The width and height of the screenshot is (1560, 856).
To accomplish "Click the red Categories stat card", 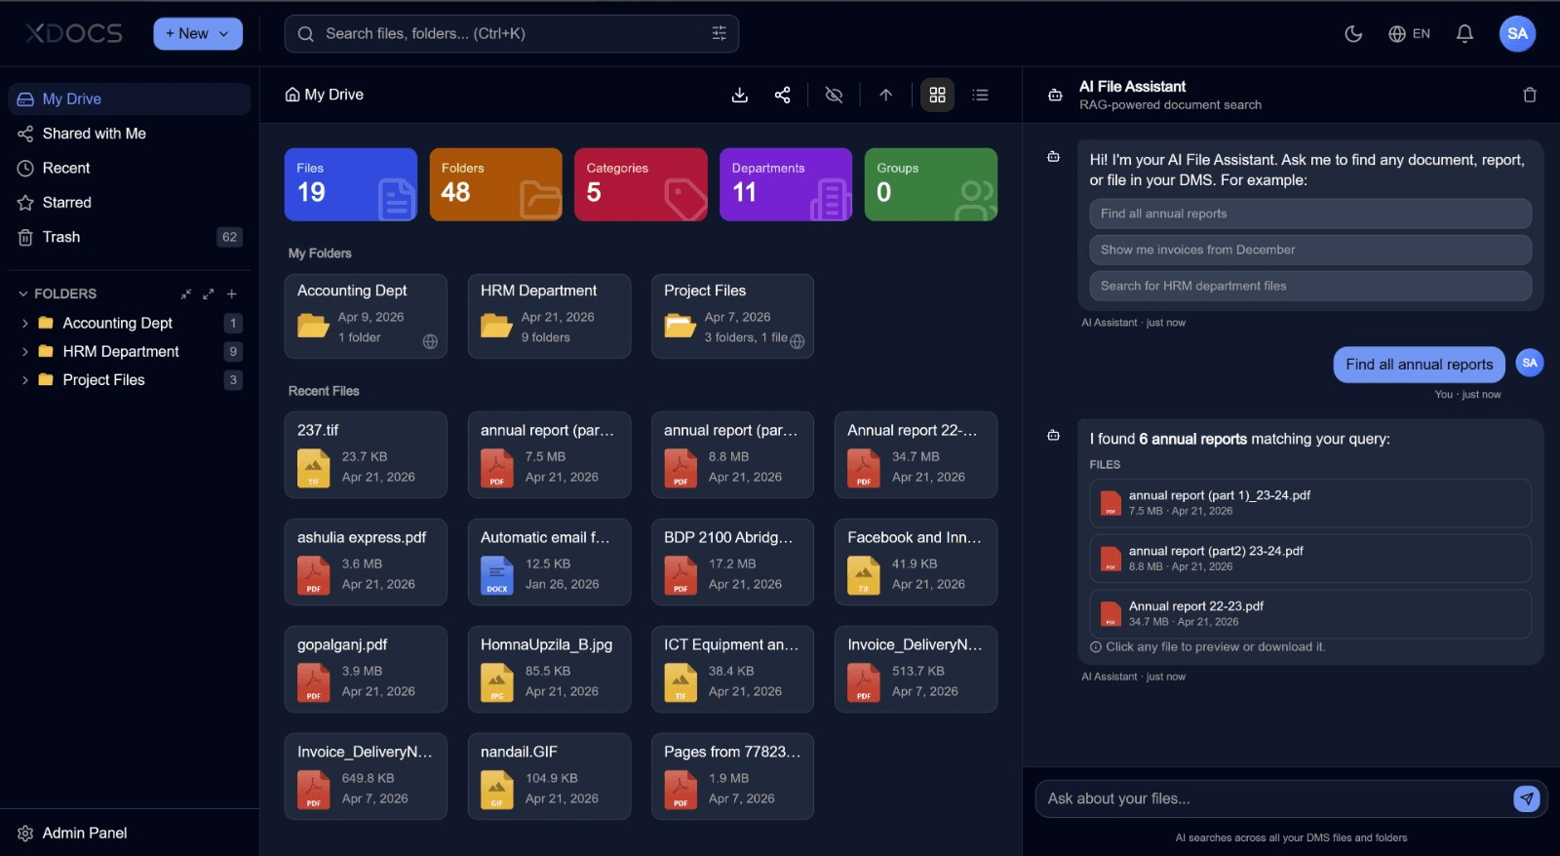I will pyautogui.click(x=641, y=184).
